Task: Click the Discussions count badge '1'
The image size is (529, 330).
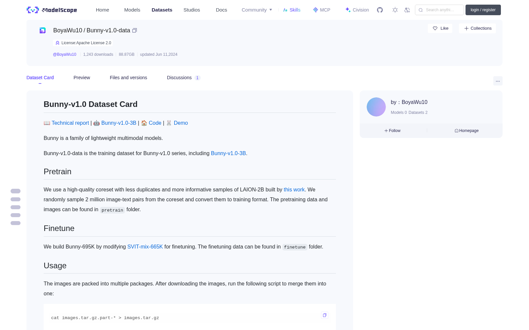Action: [x=197, y=78]
